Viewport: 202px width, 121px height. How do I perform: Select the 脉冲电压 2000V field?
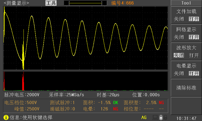point(22,95)
